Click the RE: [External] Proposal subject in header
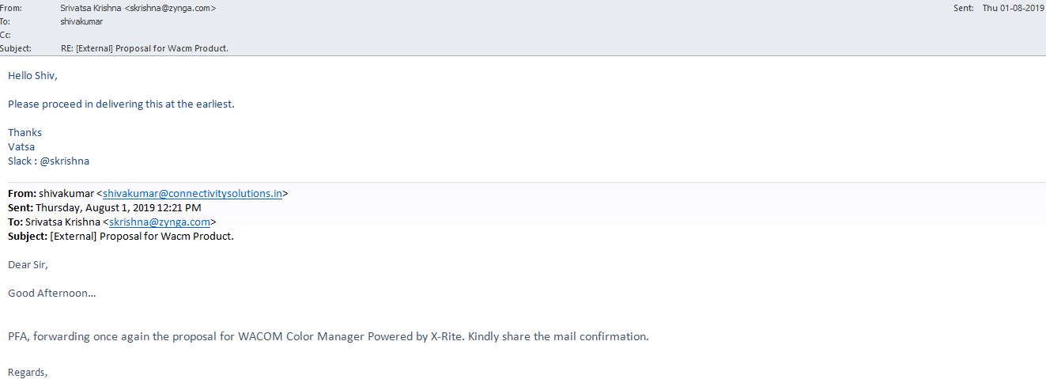This screenshot has width=1046, height=379. [145, 48]
